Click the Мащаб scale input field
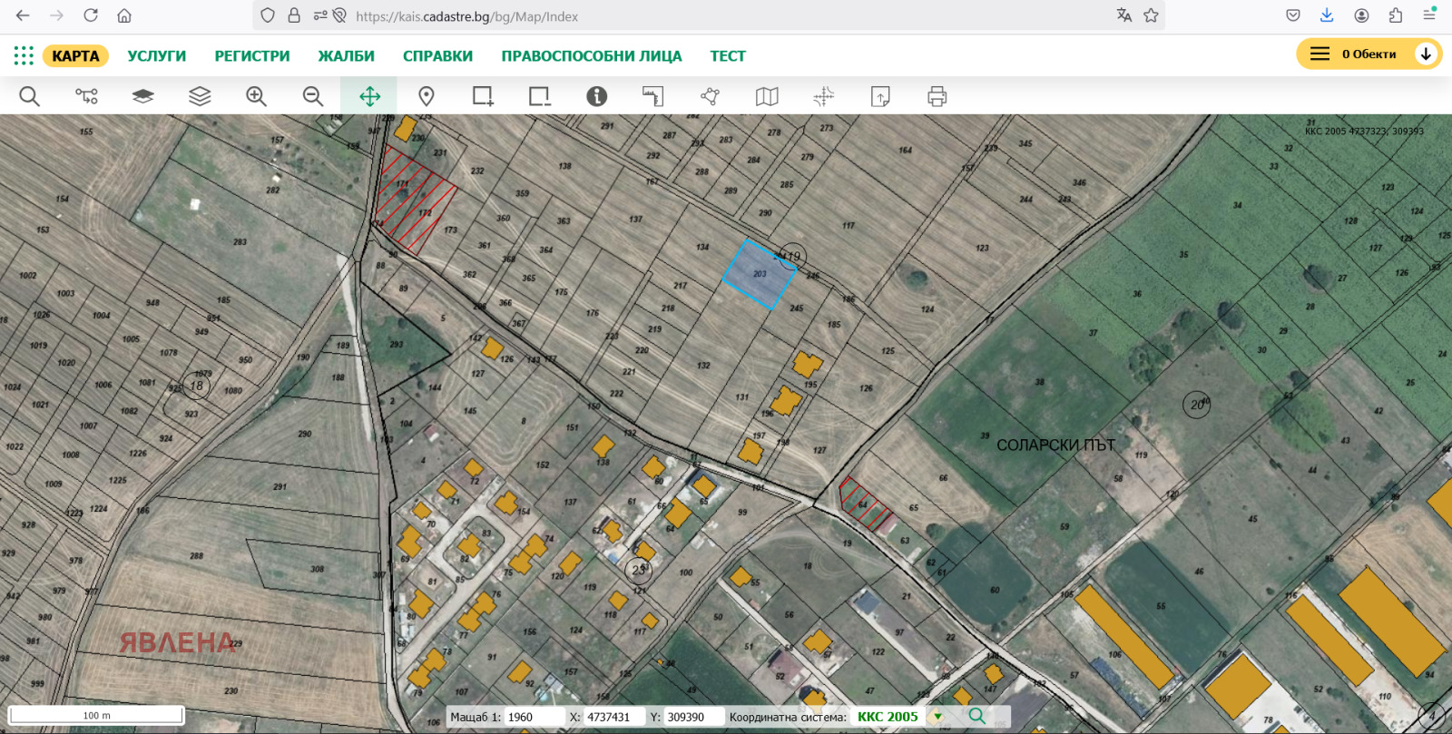1452x734 pixels. pyautogui.click(x=534, y=717)
